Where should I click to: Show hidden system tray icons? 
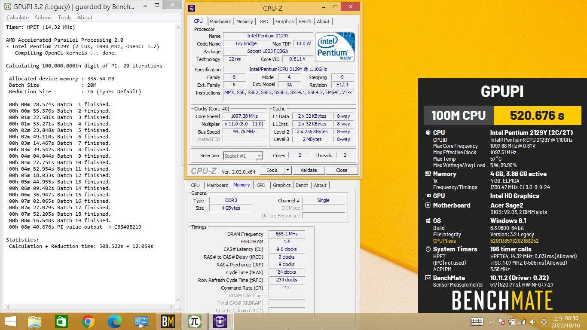(491, 322)
